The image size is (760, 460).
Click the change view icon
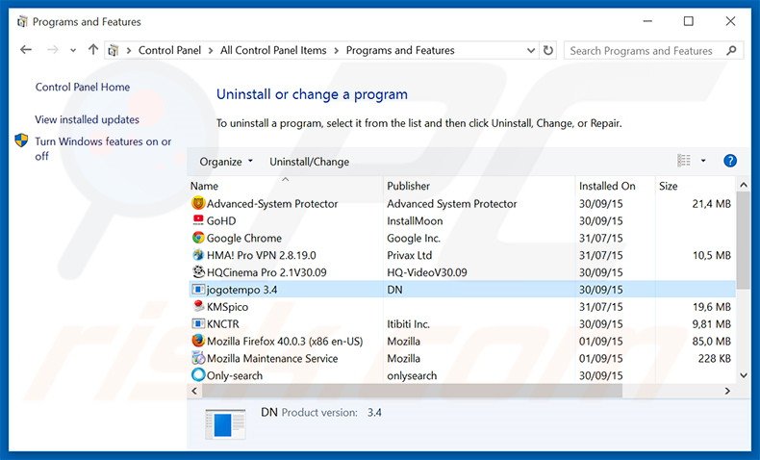684,161
